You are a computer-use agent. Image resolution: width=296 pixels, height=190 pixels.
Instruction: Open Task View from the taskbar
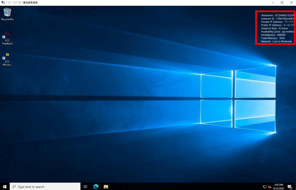point(85,187)
